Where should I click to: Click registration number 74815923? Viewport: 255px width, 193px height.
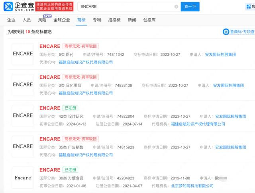tap(126, 147)
